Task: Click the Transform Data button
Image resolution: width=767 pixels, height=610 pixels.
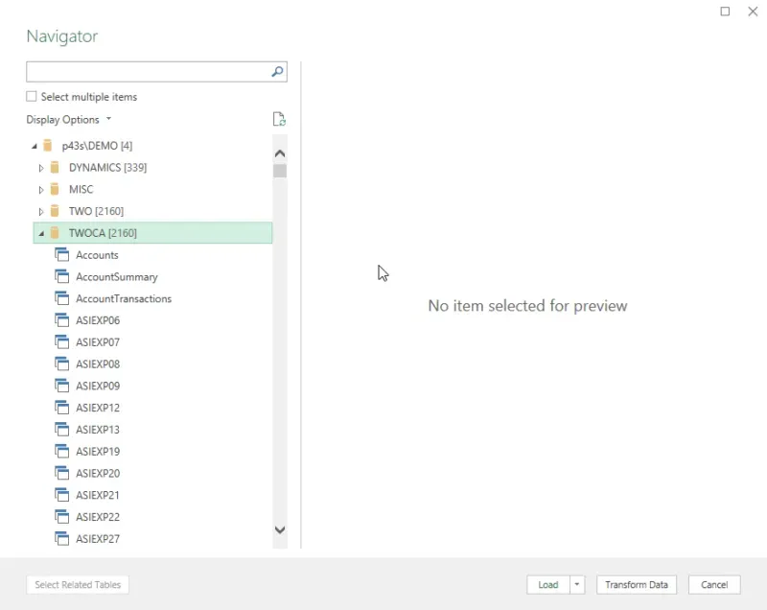Action: (x=637, y=585)
